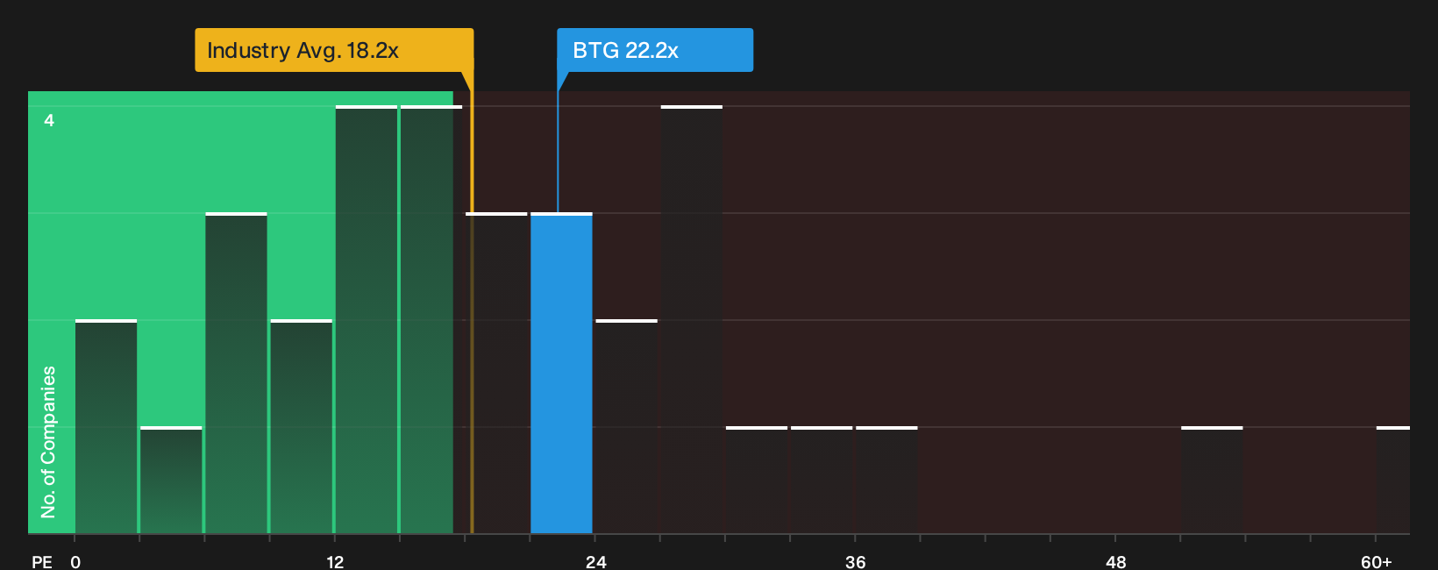Image resolution: width=1438 pixels, height=570 pixels.
Task: Click the x-axis label 24
Action: [595, 561]
